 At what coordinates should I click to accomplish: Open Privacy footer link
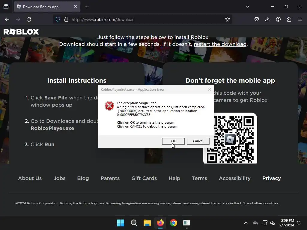coord(272,178)
